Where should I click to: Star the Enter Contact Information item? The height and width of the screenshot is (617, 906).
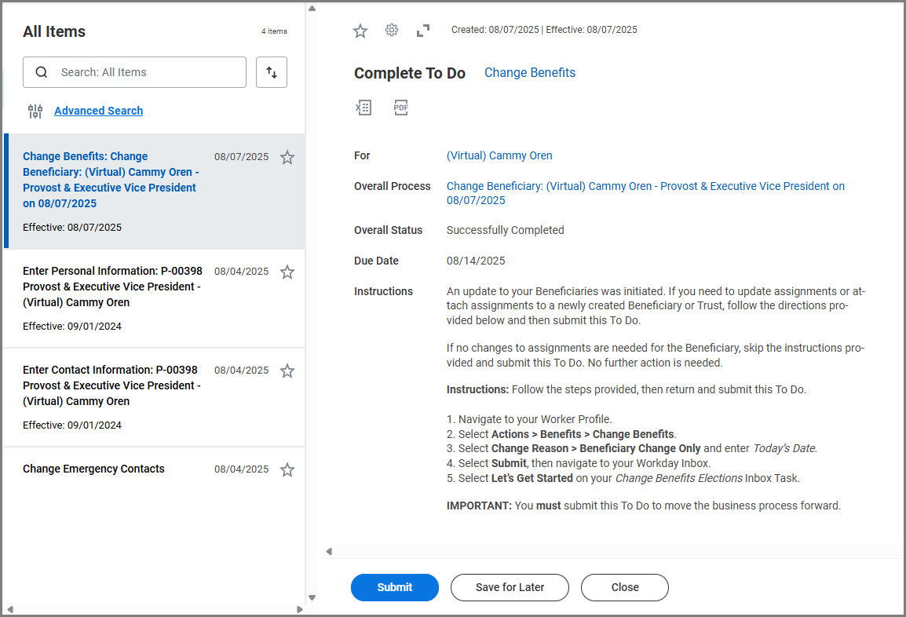pos(287,371)
